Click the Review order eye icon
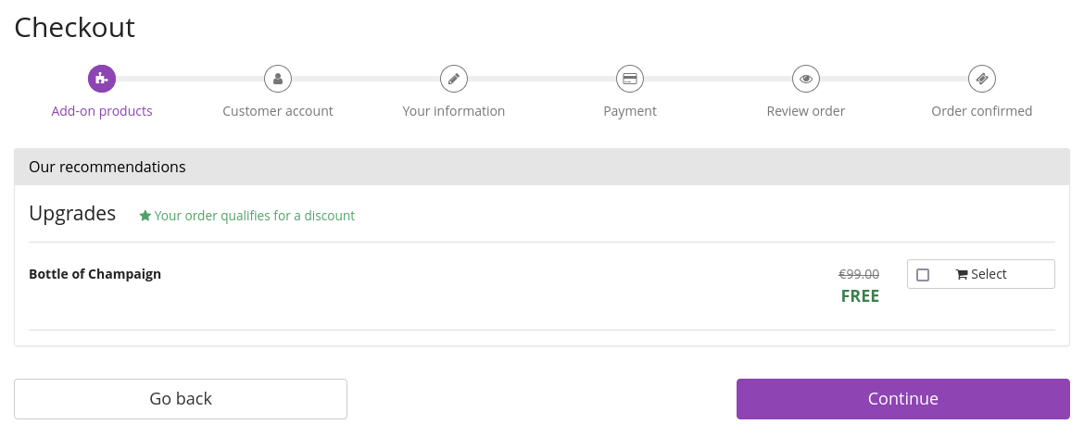This screenshot has width=1084, height=437. tap(806, 79)
